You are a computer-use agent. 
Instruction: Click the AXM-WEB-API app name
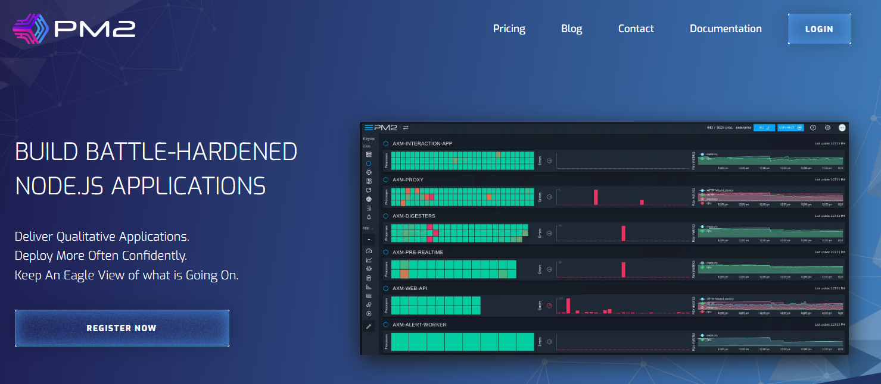point(410,288)
